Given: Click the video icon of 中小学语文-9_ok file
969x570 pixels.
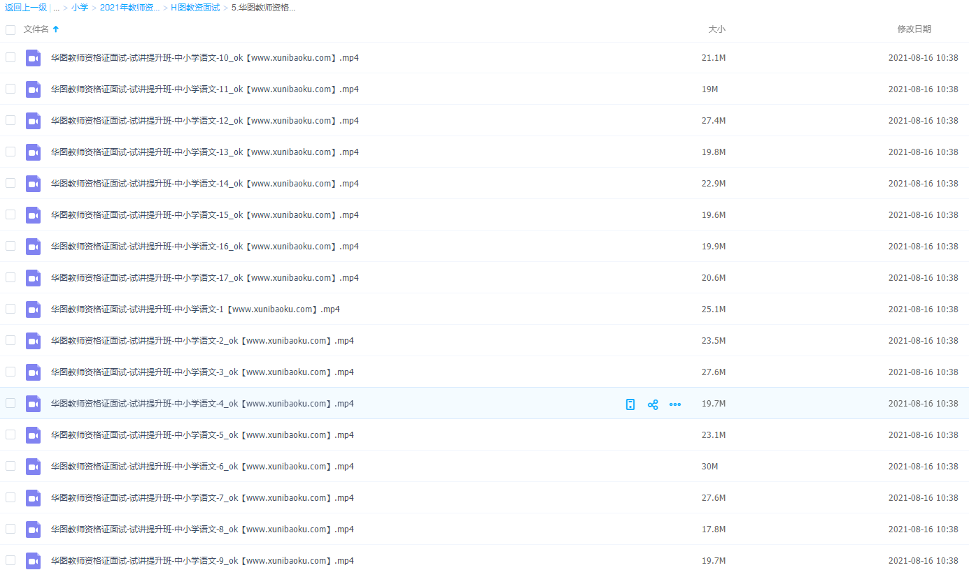Looking at the screenshot, I should pyautogui.click(x=33, y=561).
